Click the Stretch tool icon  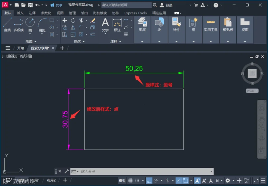tap(65, 34)
